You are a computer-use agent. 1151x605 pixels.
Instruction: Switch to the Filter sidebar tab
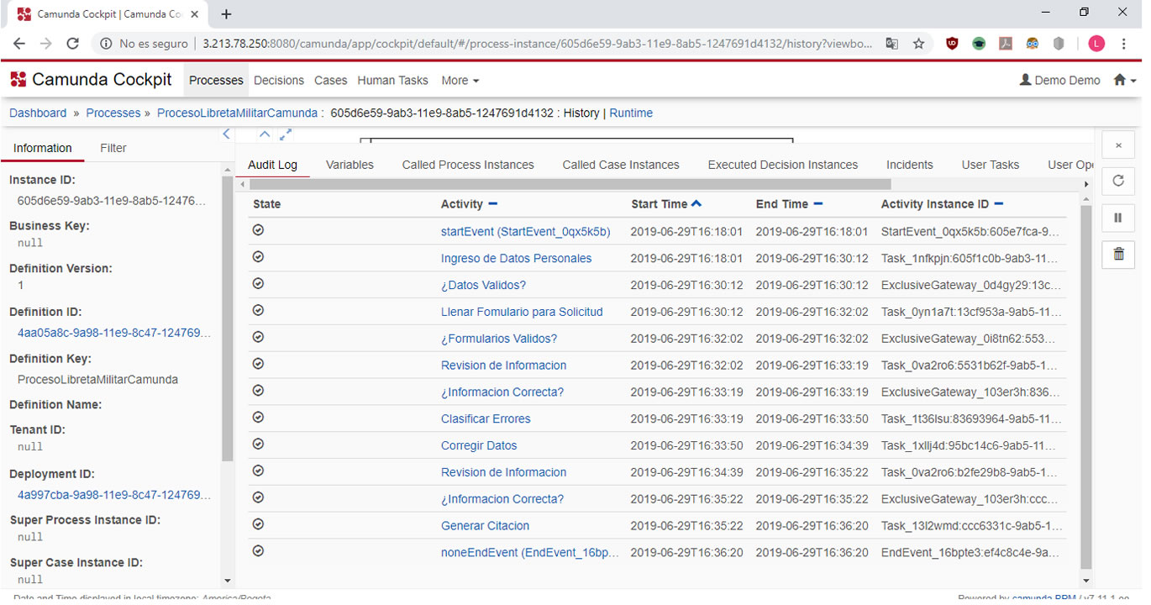[113, 148]
